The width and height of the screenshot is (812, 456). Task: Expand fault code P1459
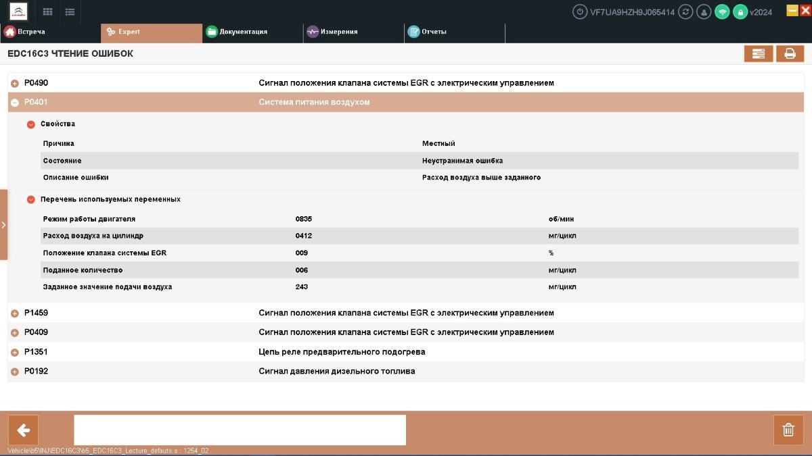[15, 313]
